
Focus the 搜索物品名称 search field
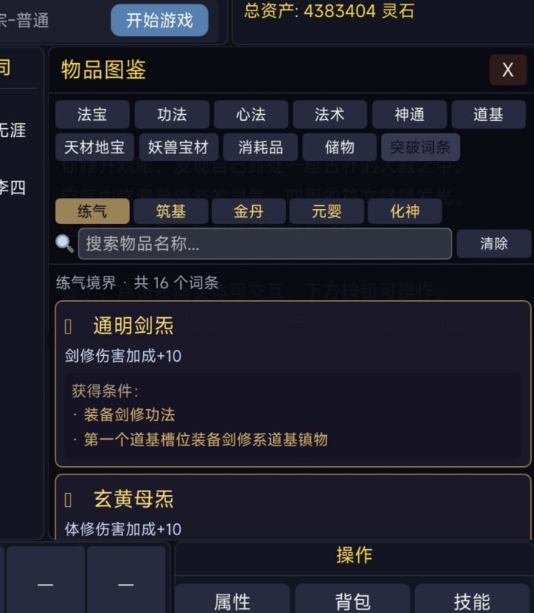265,244
